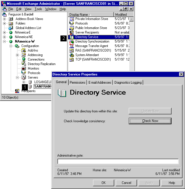Collapse the Servers node

coord(17,78)
